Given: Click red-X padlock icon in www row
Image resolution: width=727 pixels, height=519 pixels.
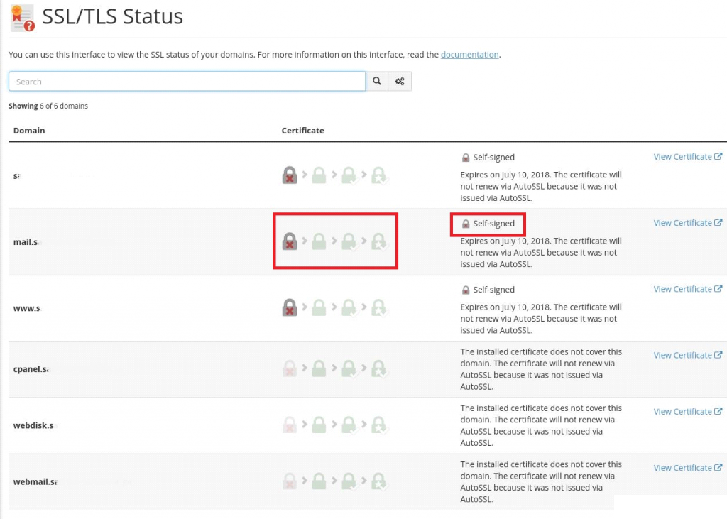Looking at the screenshot, I should (x=289, y=307).
